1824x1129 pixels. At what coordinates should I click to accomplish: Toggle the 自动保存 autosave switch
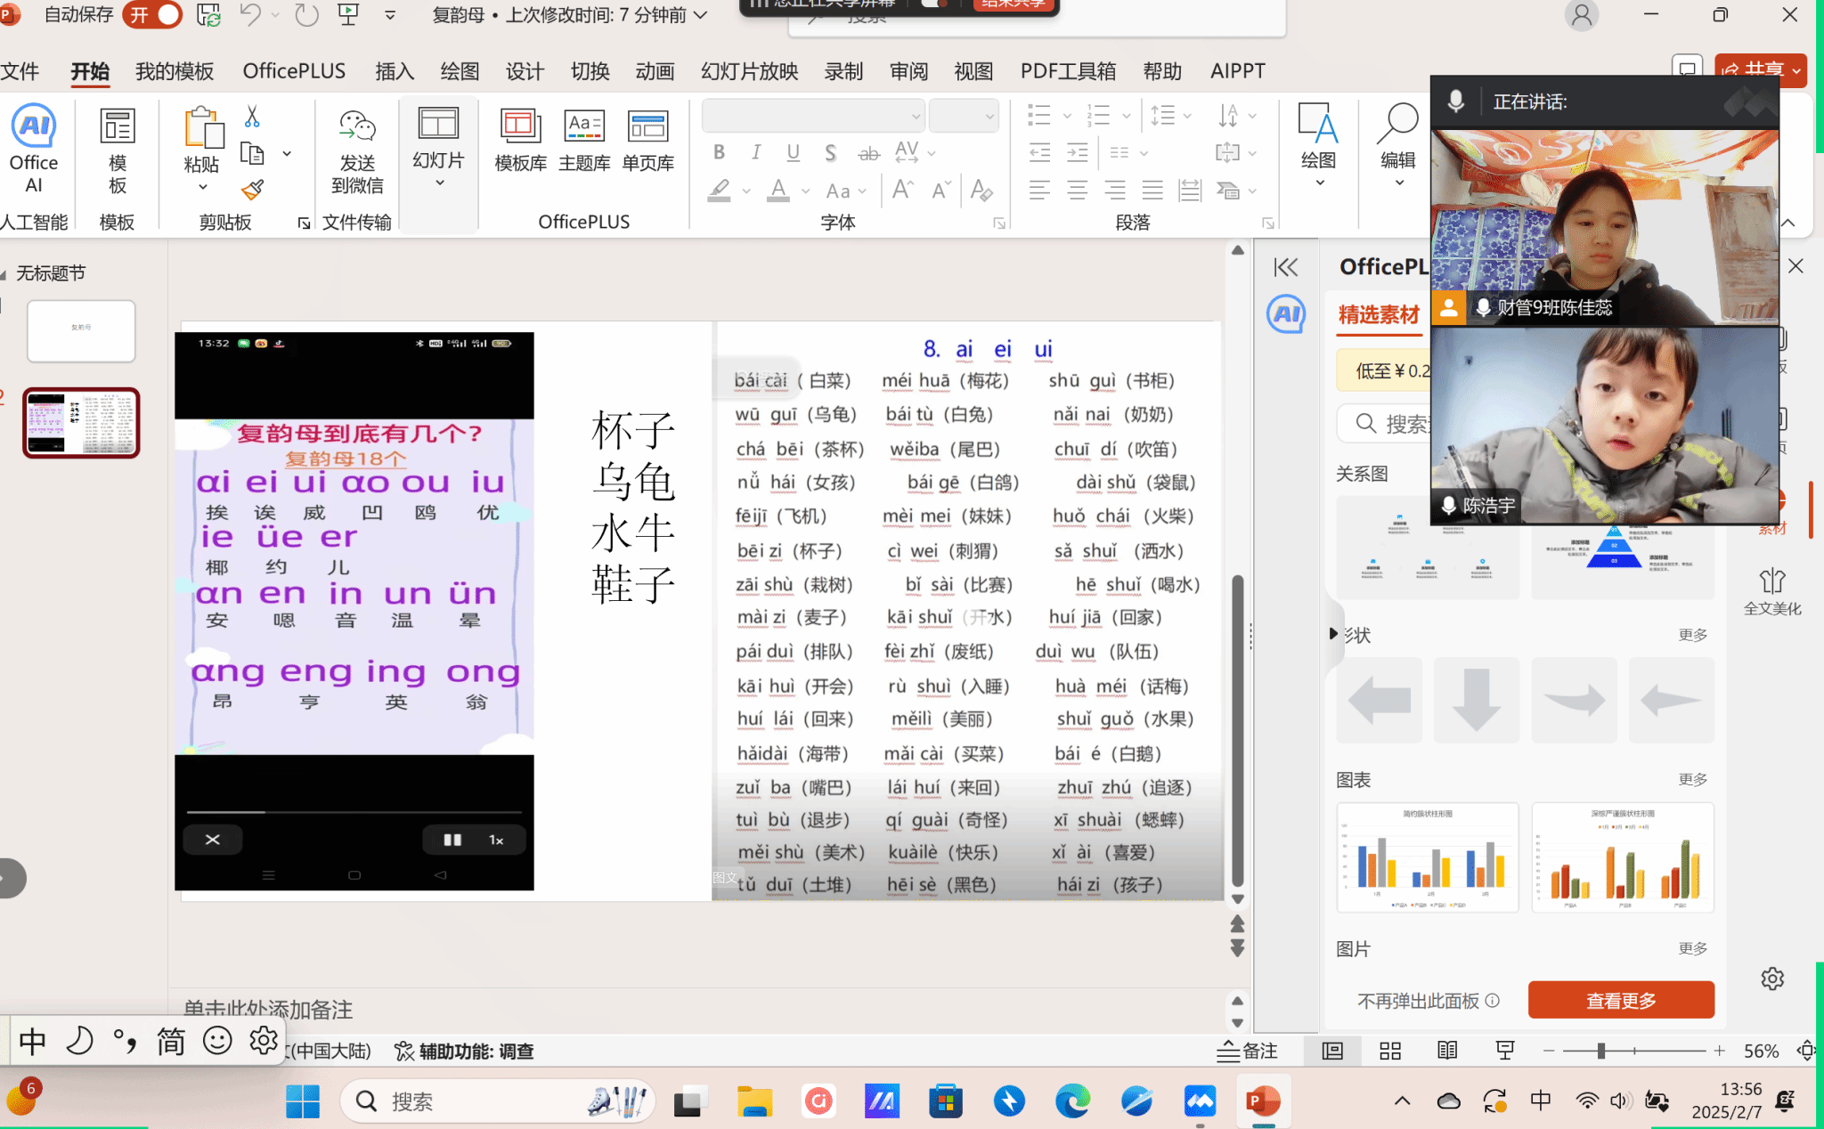[152, 15]
